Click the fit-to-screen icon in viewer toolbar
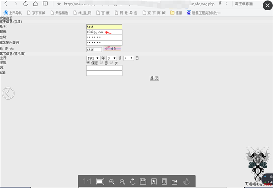273x188 pixels. click(x=100, y=182)
